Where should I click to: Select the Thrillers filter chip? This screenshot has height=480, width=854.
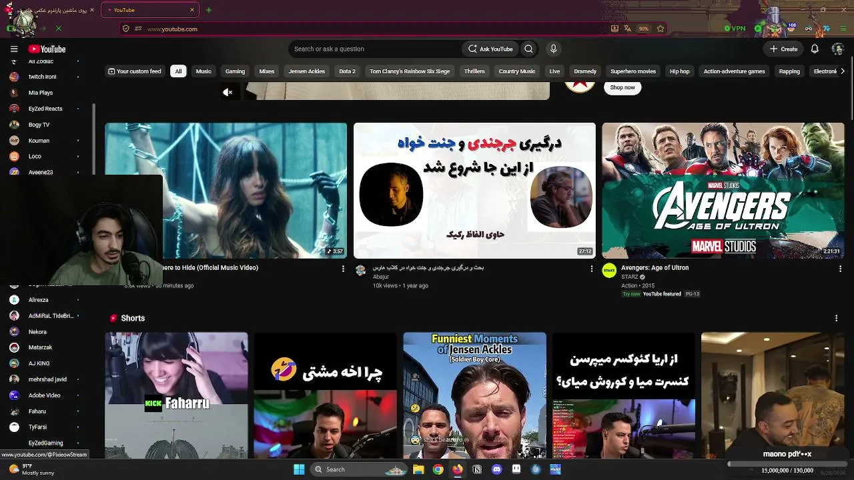tap(474, 71)
